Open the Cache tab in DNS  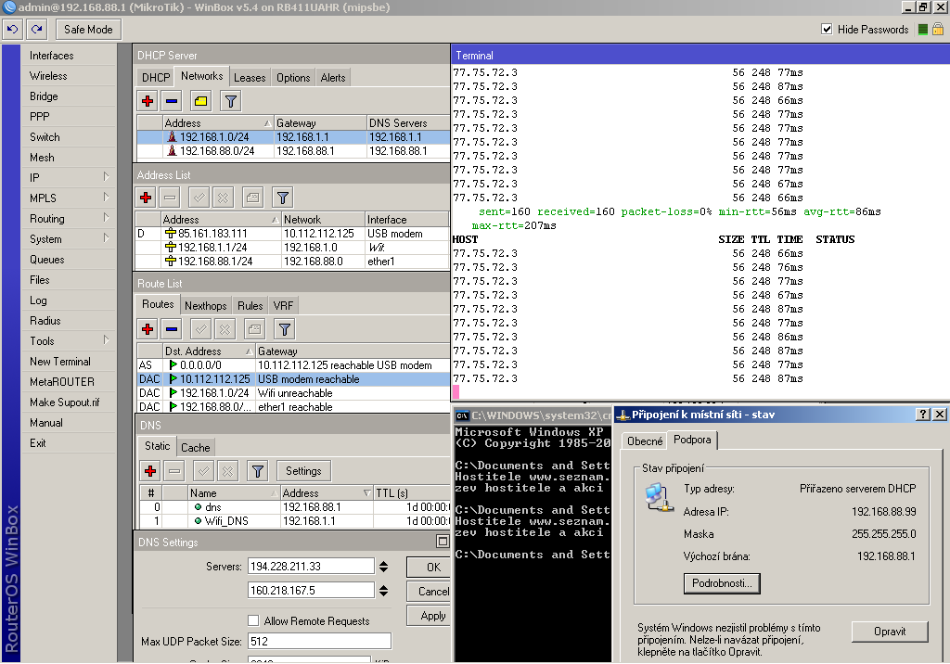(x=195, y=448)
